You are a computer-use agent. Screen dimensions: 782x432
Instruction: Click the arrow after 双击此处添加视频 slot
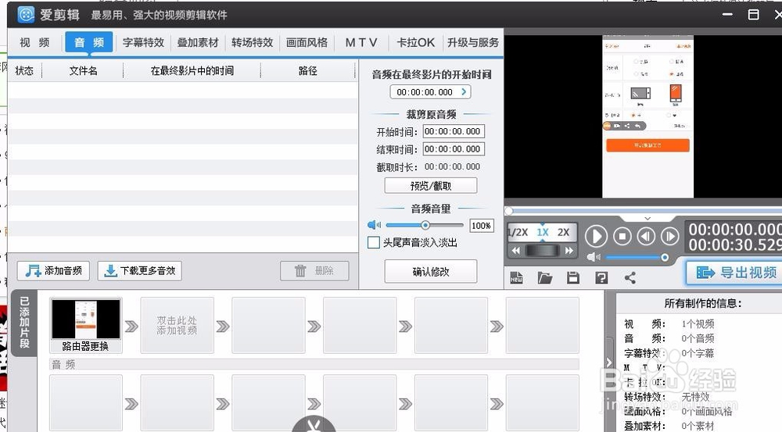223,327
